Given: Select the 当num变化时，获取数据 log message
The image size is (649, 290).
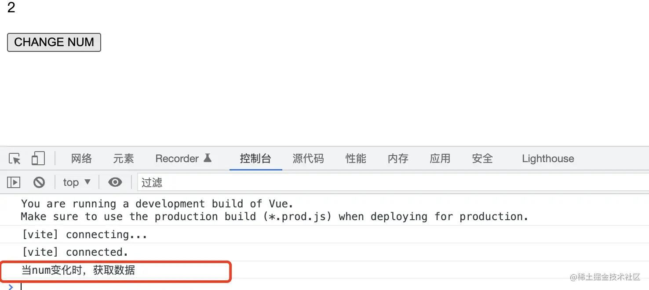Looking at the screenshot, I should click(78, 270).
